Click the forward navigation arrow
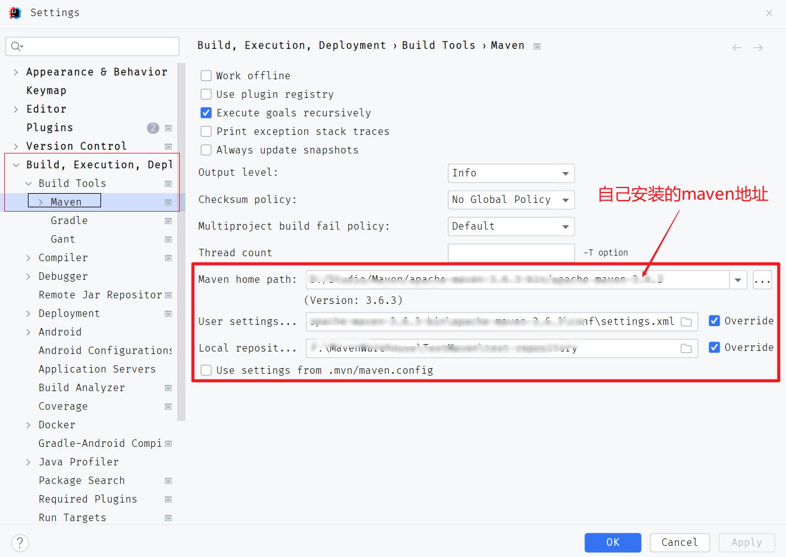The width and height of the screenshot is (786, 557). coord(757,48)
